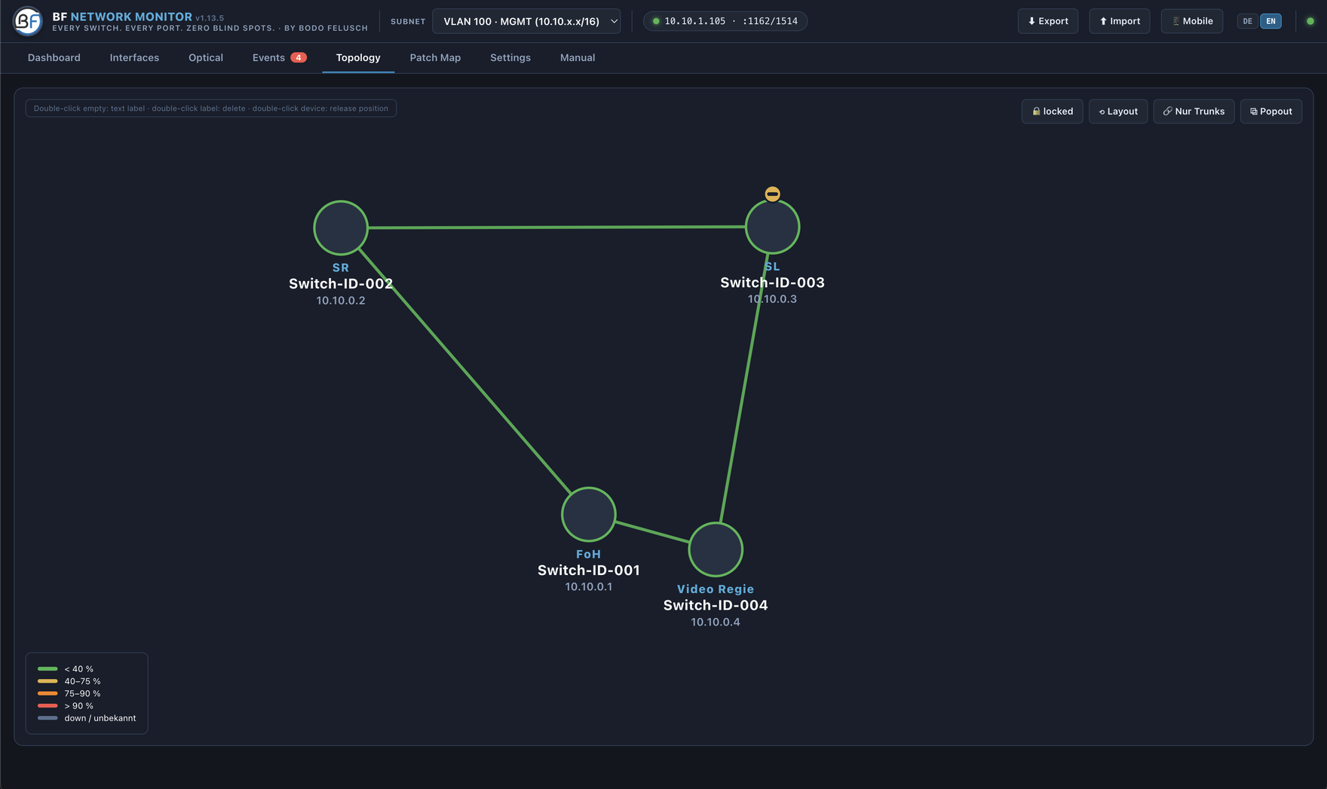Open the Manual tab
1327x789 pixels.
(x=578, y=58)
